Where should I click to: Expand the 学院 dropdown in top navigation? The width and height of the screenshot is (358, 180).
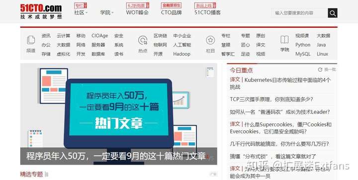pos(107,13)
